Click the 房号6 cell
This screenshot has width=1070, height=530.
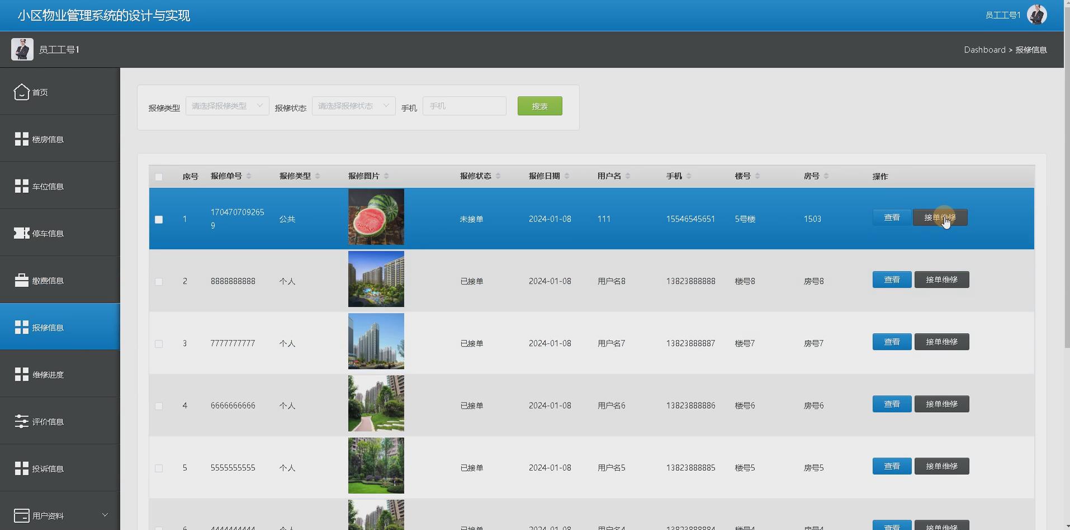(813, 406)
